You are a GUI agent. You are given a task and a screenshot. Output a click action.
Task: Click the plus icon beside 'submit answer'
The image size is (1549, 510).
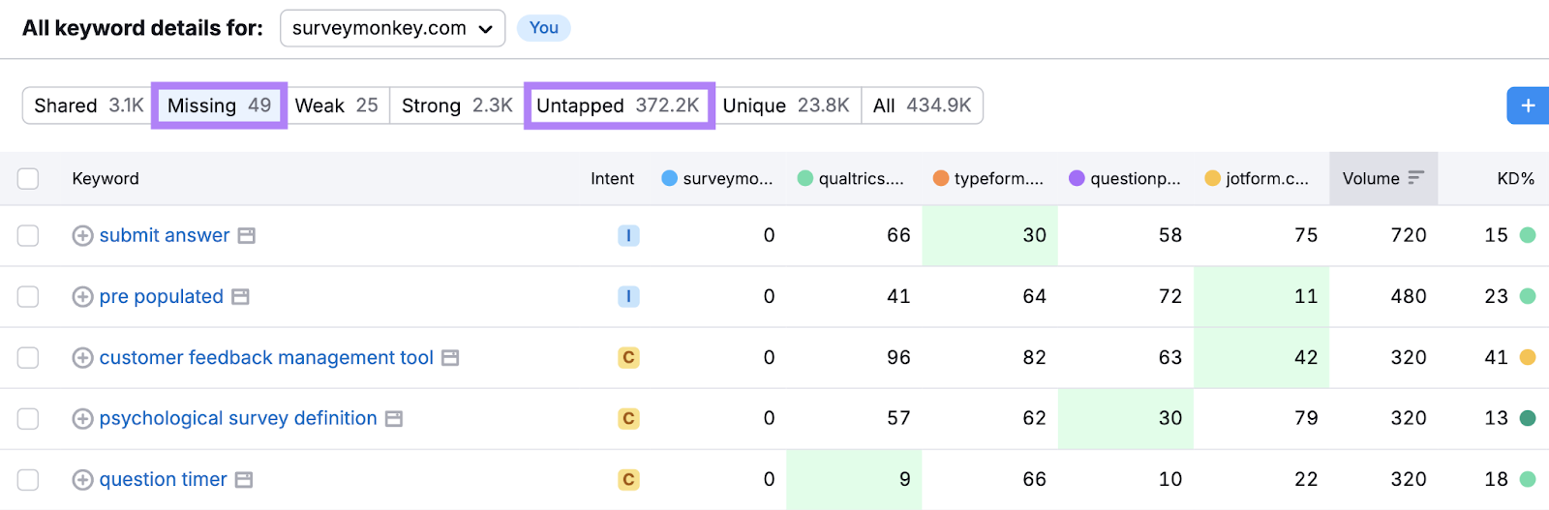[83, 236]
